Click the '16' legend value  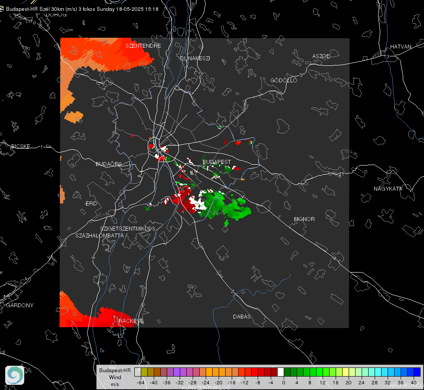pos(336,383)
